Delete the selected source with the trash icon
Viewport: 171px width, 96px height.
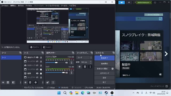point(30,82)
